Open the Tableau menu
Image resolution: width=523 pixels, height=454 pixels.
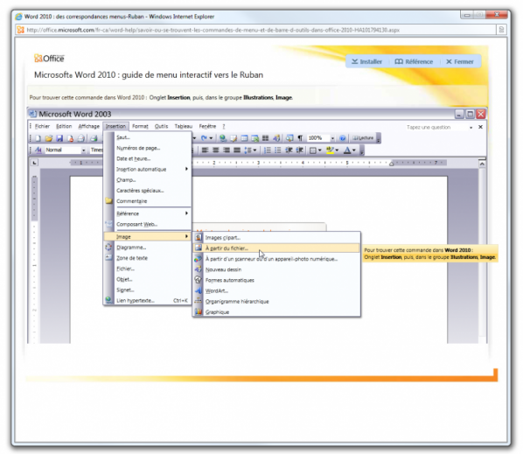(184, 127)
